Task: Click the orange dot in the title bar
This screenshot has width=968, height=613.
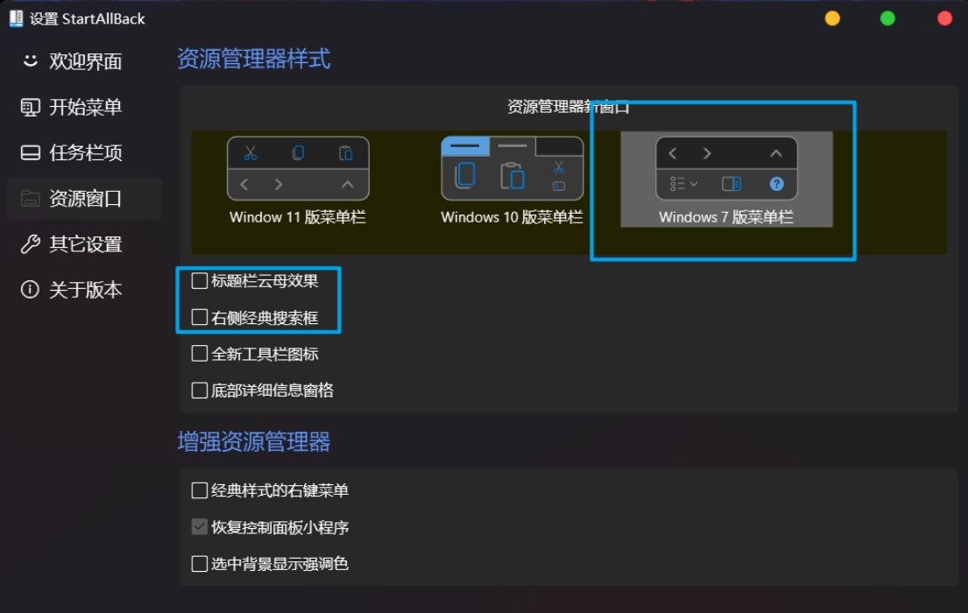Action: 832,18
